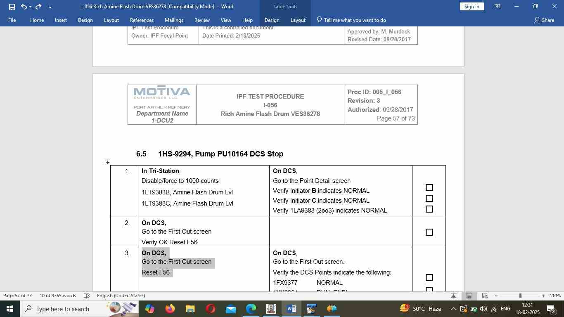Open the weather widget 30°C Haze

coord(419,309)
